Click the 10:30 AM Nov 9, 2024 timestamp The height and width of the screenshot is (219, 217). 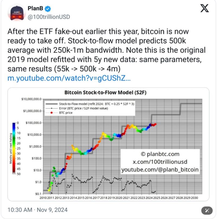point(37,210)
